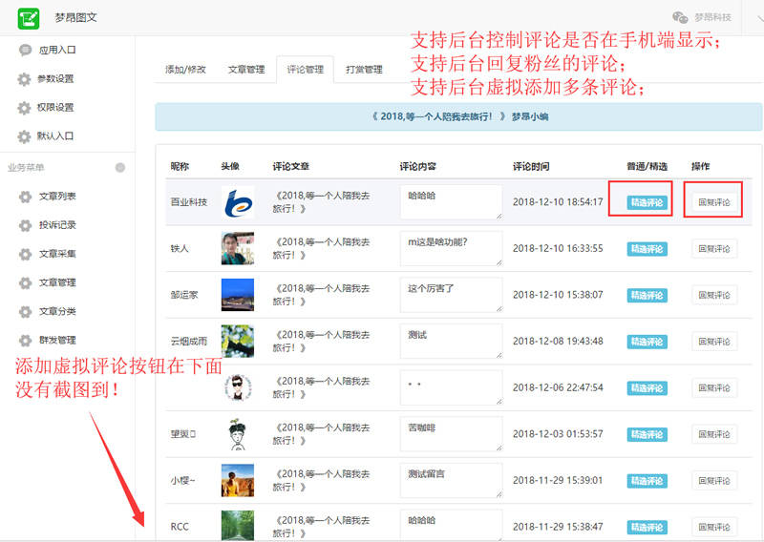Toggle 精选评论 on the 苦咖啡 comment

(x=647, y=434)
